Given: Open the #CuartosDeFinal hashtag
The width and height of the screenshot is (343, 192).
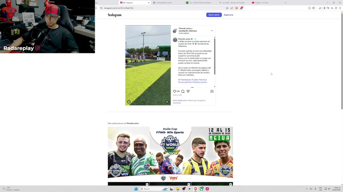Looking at the screenshot, I should click(x=185, y=82).
